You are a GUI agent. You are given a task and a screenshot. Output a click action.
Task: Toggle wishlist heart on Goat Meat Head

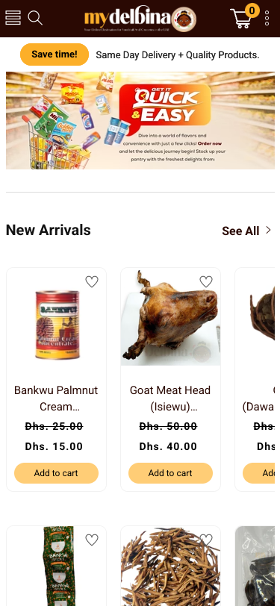pos(206,282)
